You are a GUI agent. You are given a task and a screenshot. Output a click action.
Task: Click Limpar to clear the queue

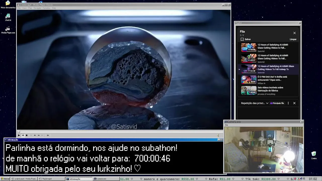pyautogui.click(x=293, y=39)
